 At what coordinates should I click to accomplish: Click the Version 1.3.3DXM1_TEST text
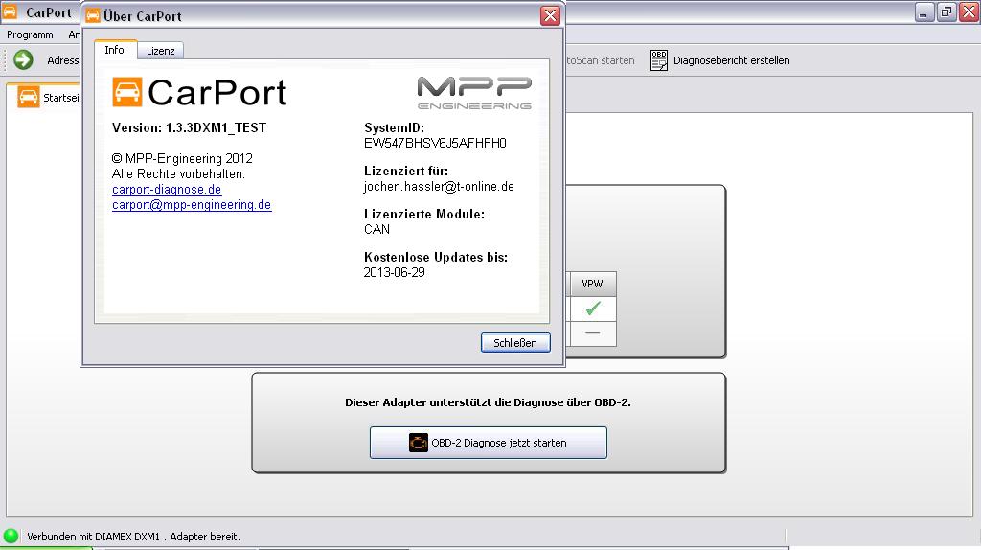click(x=189, y=127)
